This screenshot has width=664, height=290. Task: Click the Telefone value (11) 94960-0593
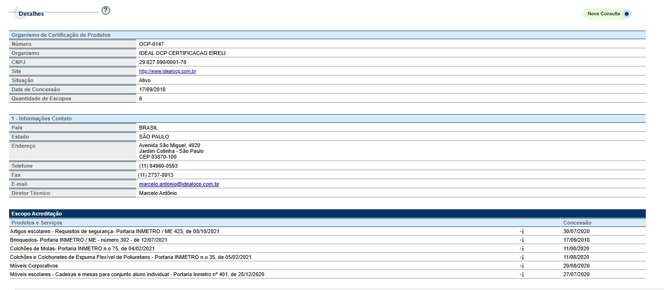tap(158, 166)
